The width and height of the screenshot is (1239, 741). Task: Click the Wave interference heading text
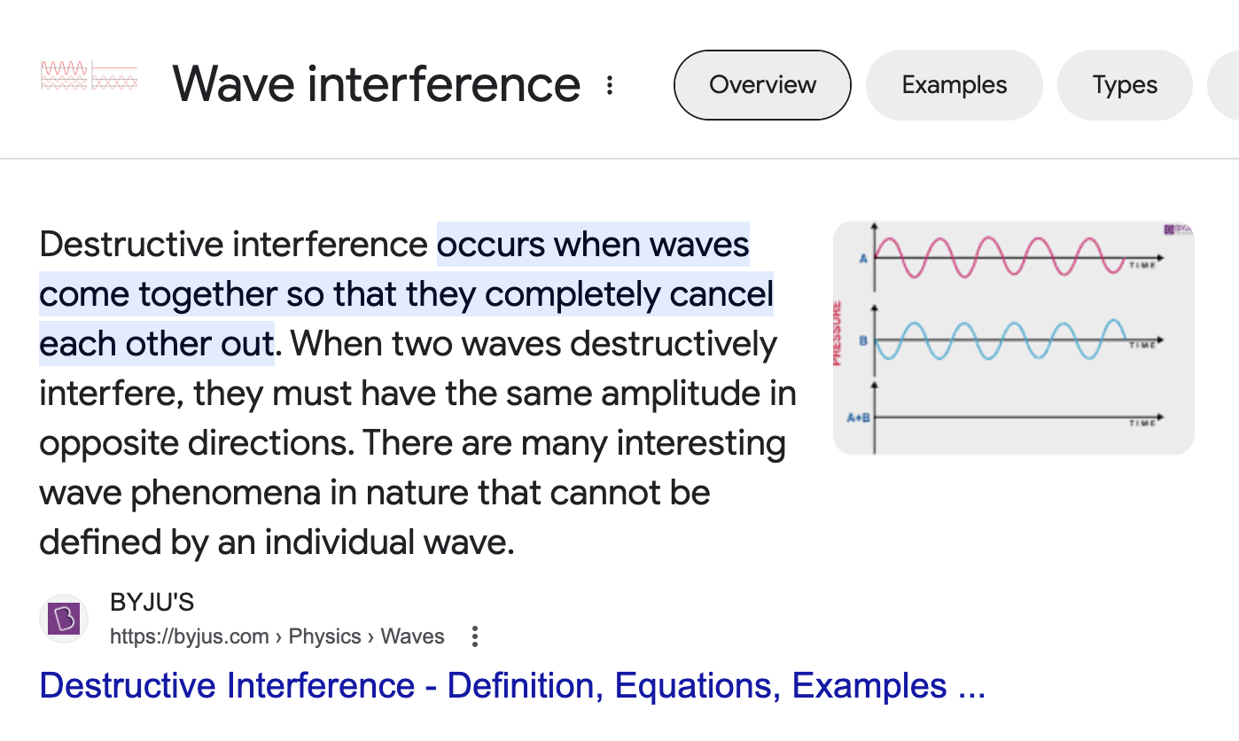(x=376, y=85)
